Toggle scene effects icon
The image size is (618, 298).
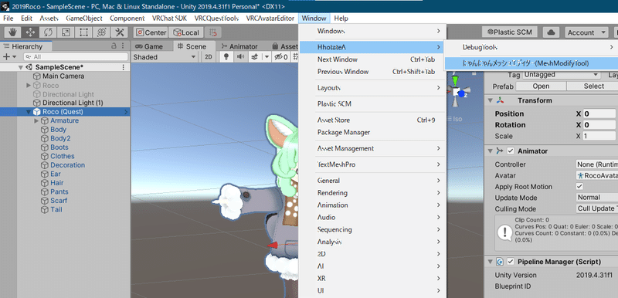click(x=255, y=57)
